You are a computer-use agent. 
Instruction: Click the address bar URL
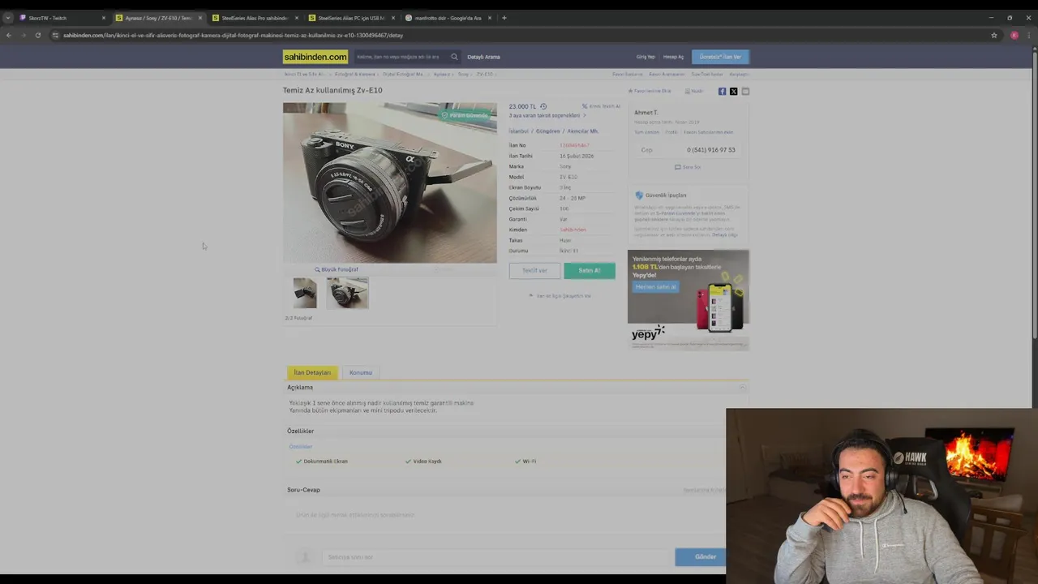pos(233,35)
